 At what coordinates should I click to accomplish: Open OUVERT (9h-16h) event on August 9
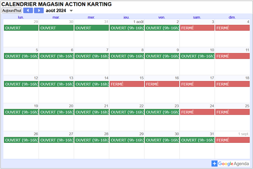coord(162,56)
